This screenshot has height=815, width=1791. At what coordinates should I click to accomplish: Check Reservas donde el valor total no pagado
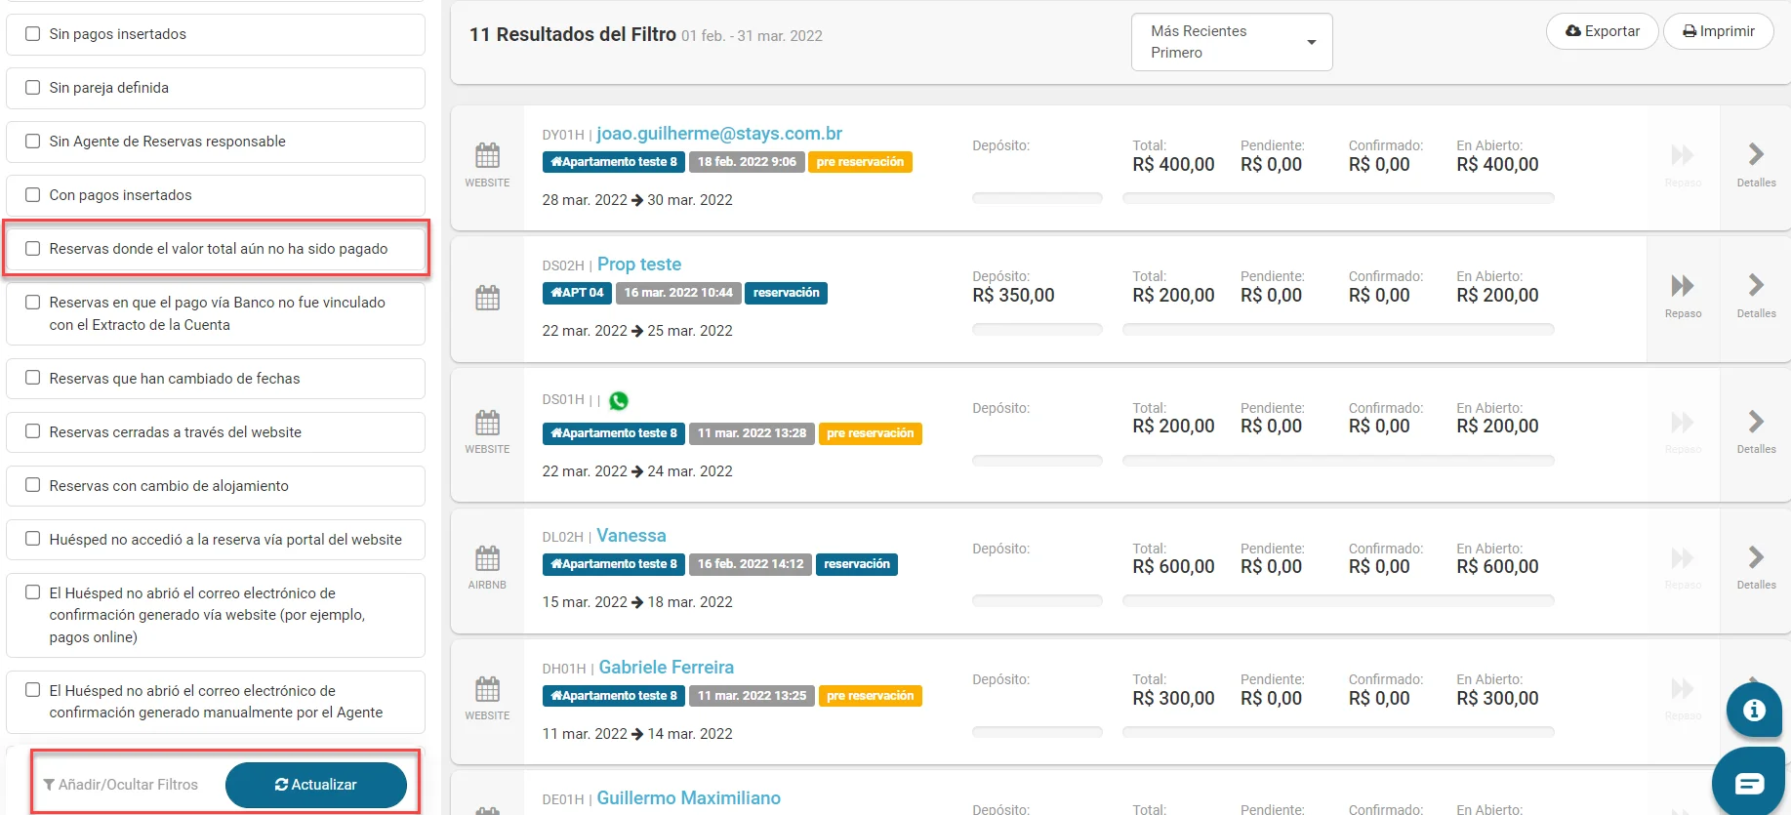[x=32, y=248]
